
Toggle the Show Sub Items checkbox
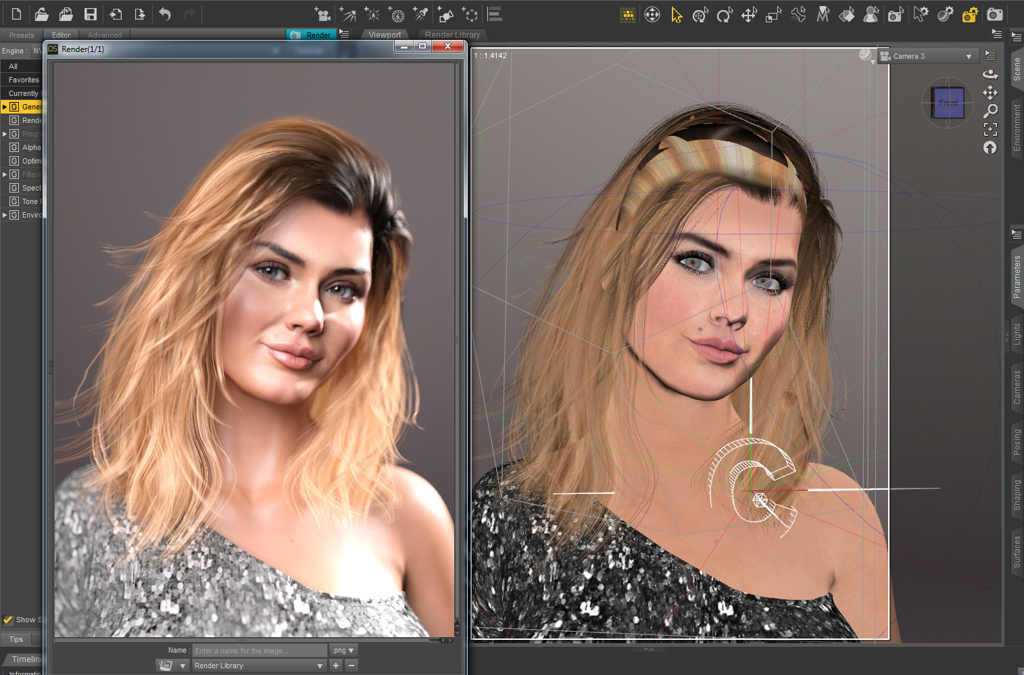8,620
